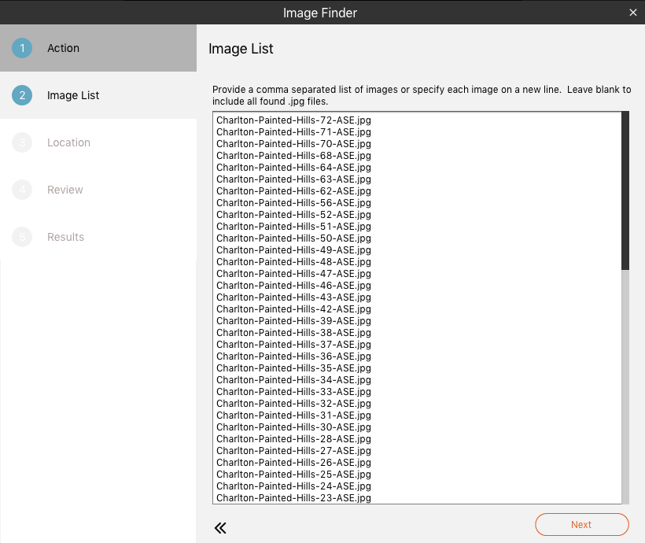Image resolution: width=645 pixels, height=543 pixels.
Task: Click the line Charlton-Painted-Hills-38-ASE.jpg
Action: tap(293, 333)
